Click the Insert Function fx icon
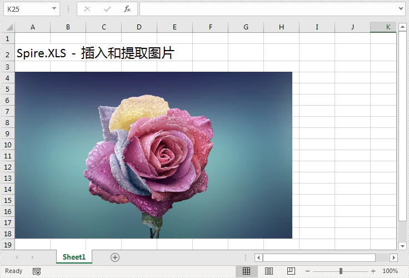Image resolution: width=409 pixels, height=278 pixels. click(x=127, y=9)
